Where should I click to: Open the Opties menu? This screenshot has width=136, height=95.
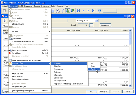[x=53, y=6]
